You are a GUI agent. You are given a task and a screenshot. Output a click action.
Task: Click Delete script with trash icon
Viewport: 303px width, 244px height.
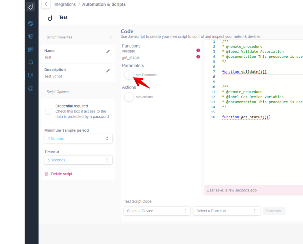coord(58,174)
